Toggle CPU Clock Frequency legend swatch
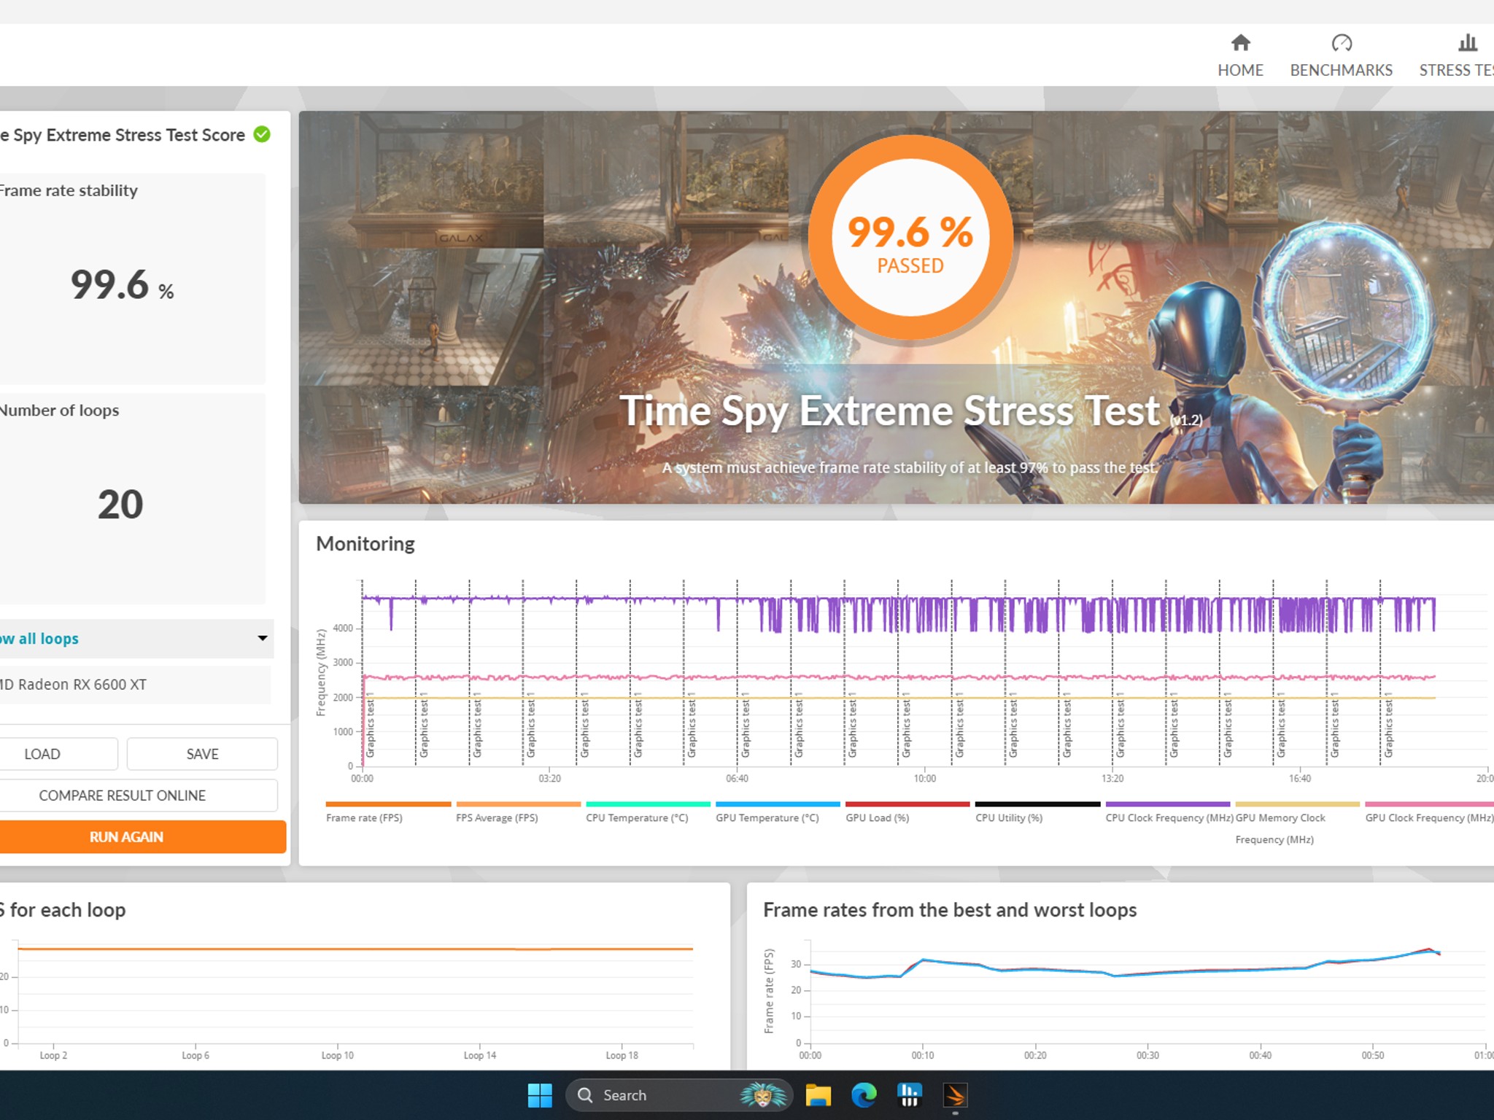This screenshot has width=1494, height=1120. coord(1167,804)
